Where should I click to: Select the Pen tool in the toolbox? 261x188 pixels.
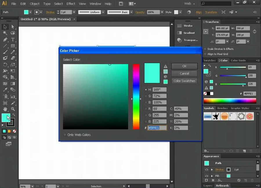tap(5, 39)
